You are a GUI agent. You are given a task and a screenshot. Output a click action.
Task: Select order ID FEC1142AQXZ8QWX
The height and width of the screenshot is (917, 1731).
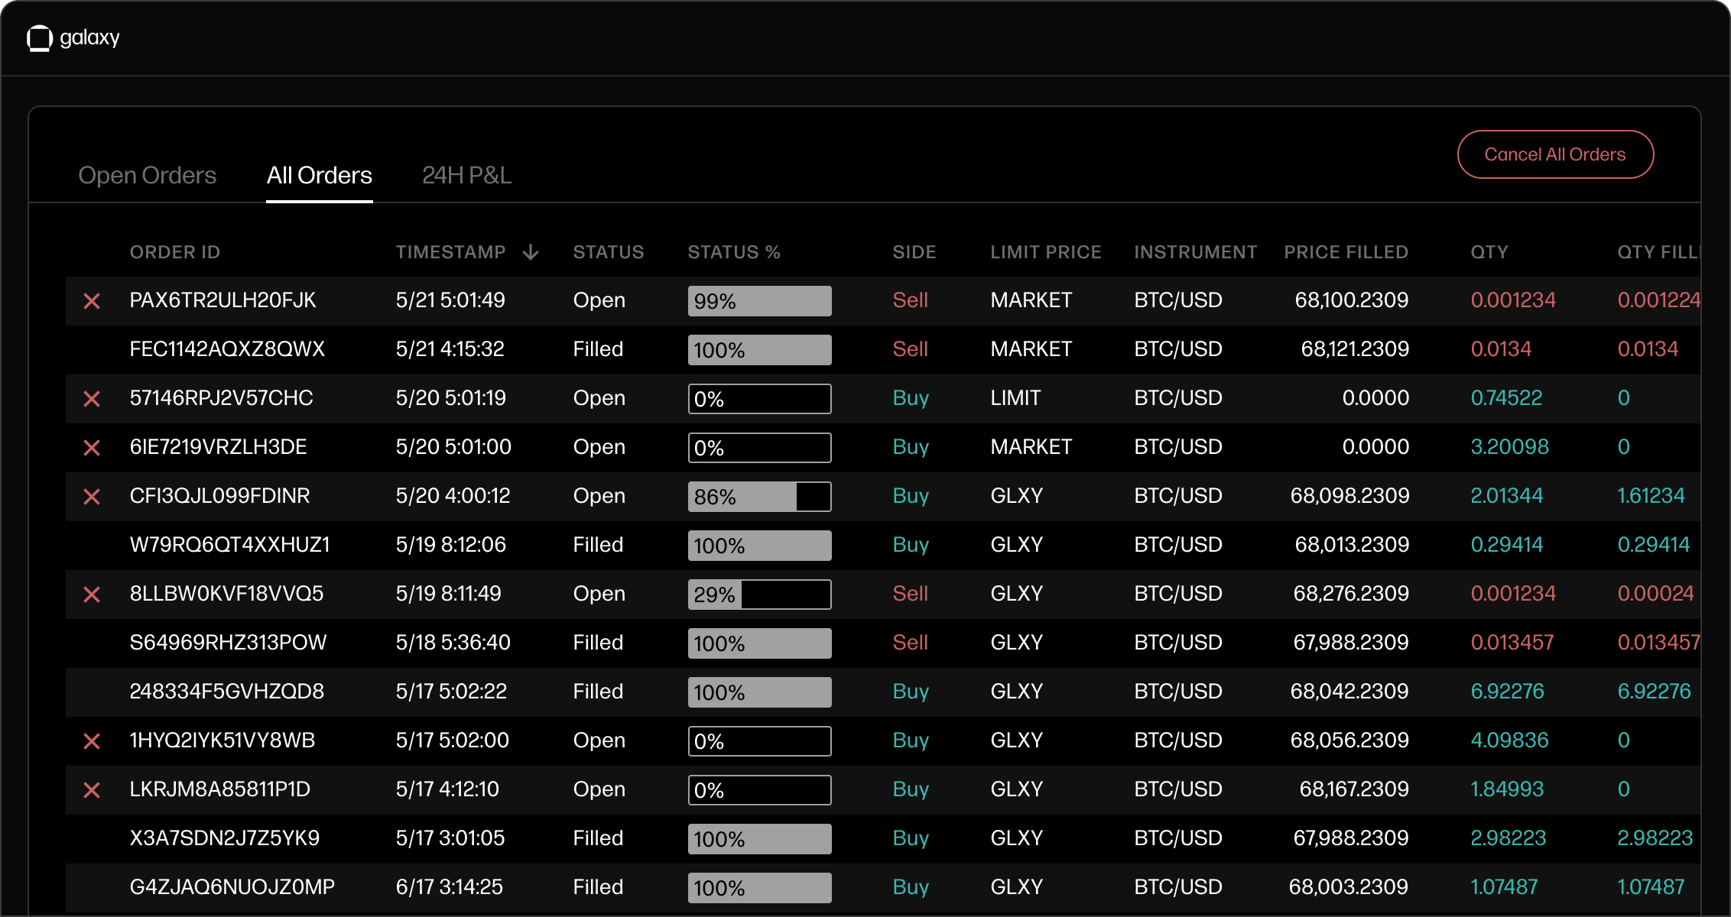click(x=227, y=349)
